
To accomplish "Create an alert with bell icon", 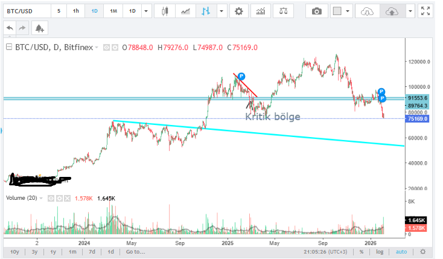I will [39, 28].
